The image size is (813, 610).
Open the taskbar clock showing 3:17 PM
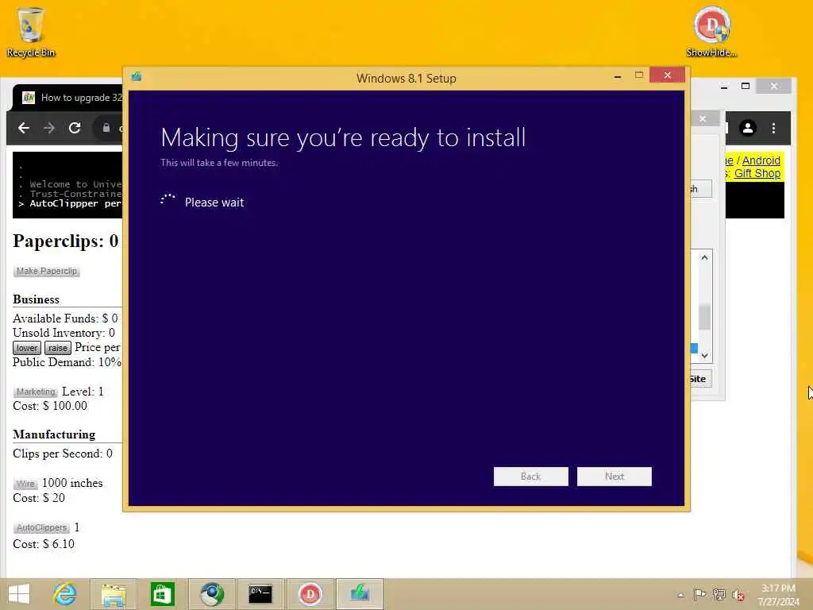point(778,595)
